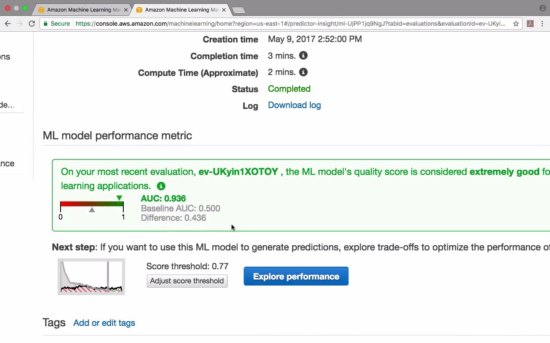Screen dimensions: 550x343
Task: Bookmark page with the star icon
Action: point(516,24)
